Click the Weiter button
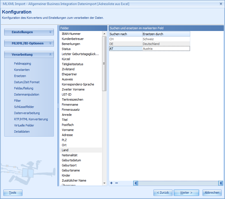This screenshot has width=225, height=199. (x=186, y=193)
